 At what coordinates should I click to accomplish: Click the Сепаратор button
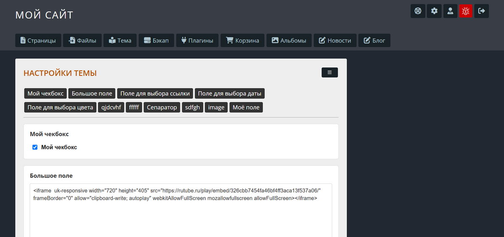162,107
